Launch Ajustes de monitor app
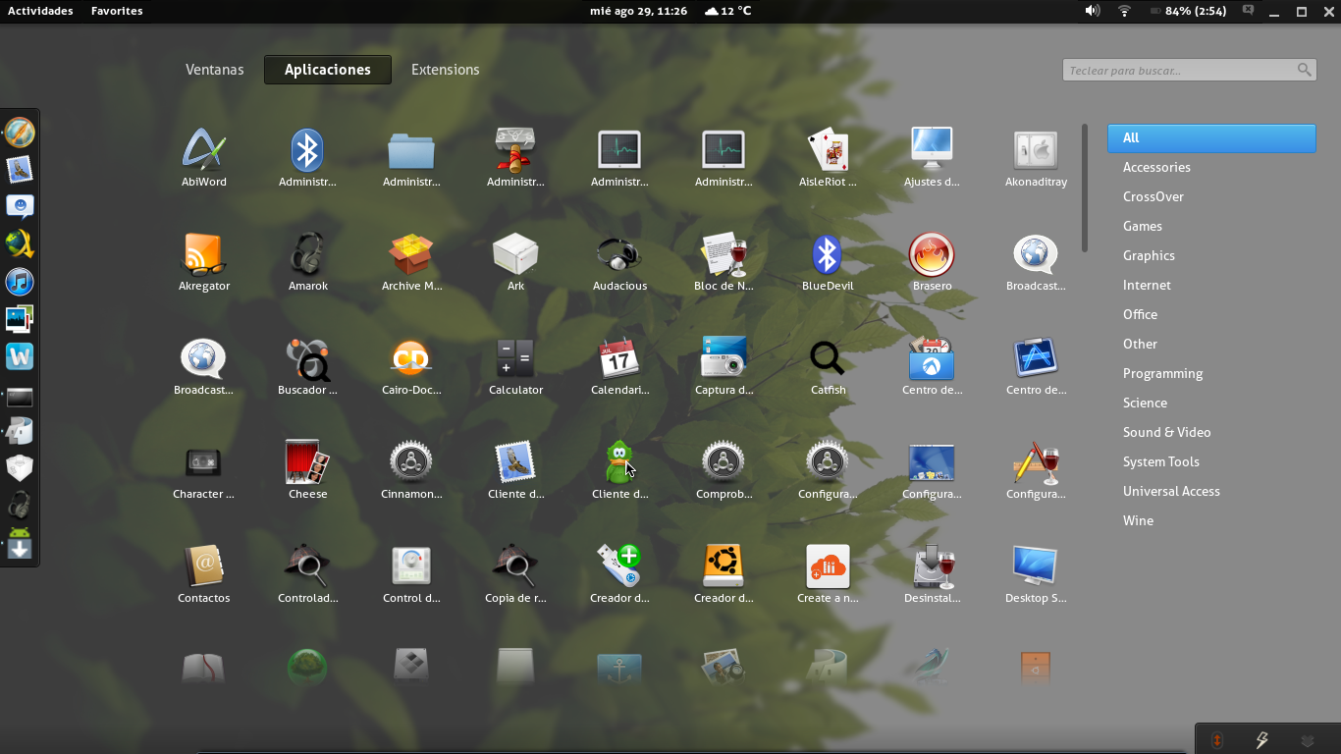This screenshot has height=754, width=1341. (x=932, y=157)
